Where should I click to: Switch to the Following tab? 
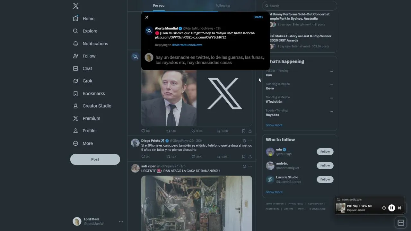(x=223, y=5)
